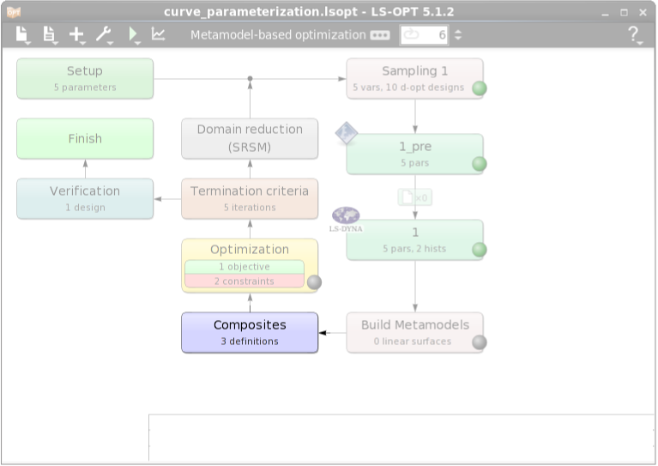This screenshot has width=658, height=466.
Task: Click the Add plus icon in toolbar
Action: pos(76,34)
